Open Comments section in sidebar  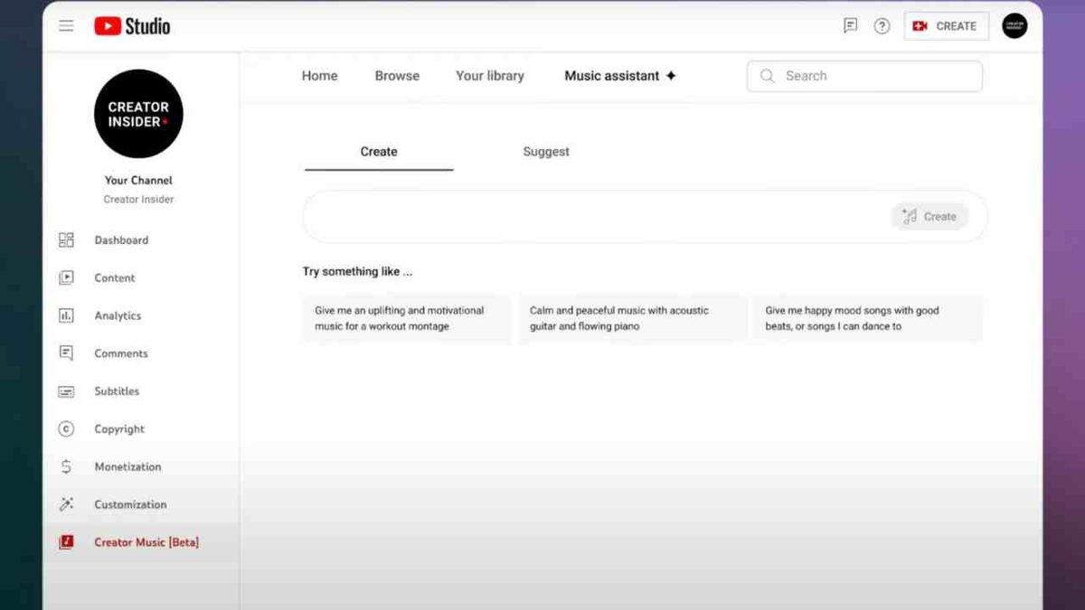coord(120,353)
